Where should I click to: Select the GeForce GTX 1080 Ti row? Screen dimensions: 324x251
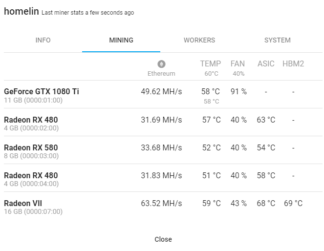coord(163,94)
